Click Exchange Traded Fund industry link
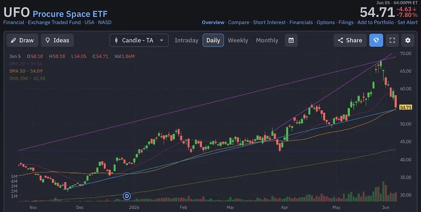 54,22
